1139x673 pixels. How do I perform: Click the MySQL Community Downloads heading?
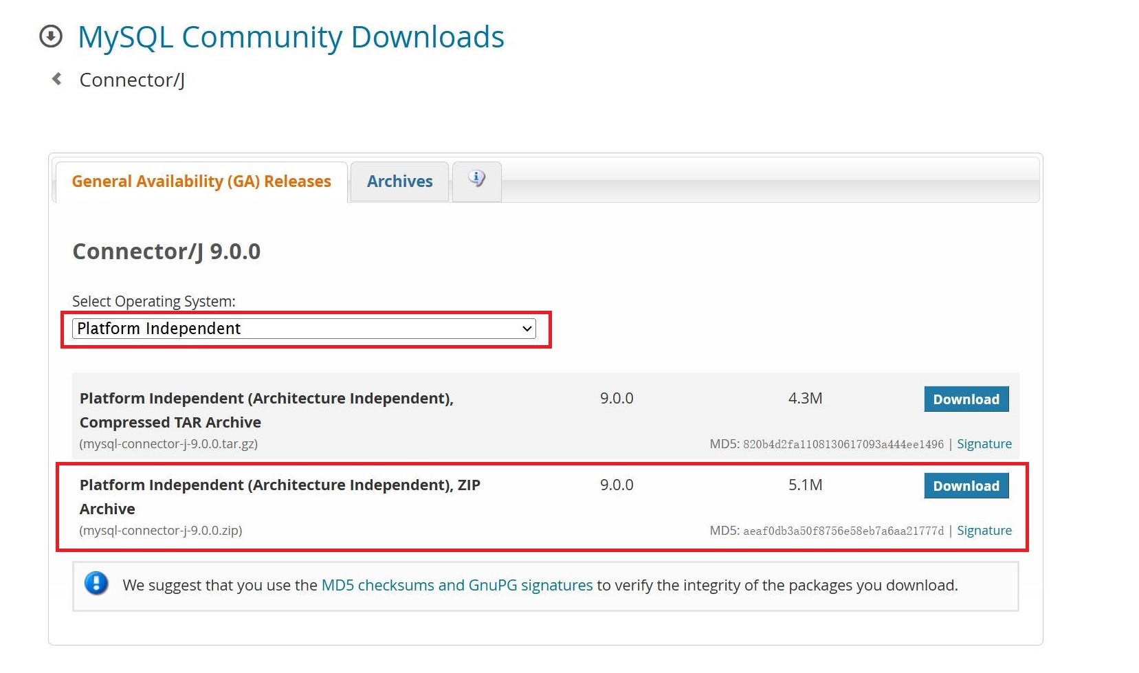[x=291, y=37]
